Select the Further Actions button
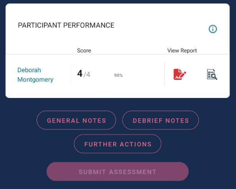The height and width of the screenshot is (189, 236). tap(118, 144)
